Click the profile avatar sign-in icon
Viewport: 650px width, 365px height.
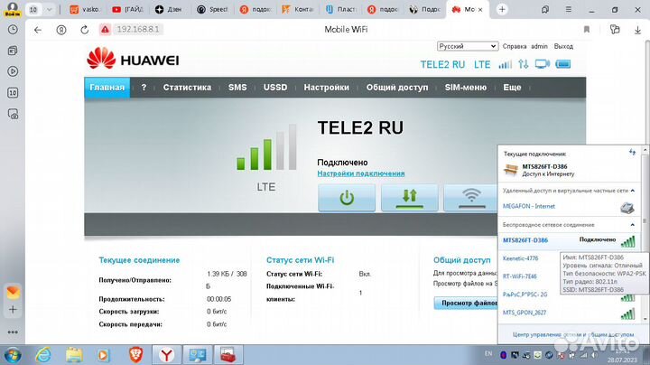point(13,8)
